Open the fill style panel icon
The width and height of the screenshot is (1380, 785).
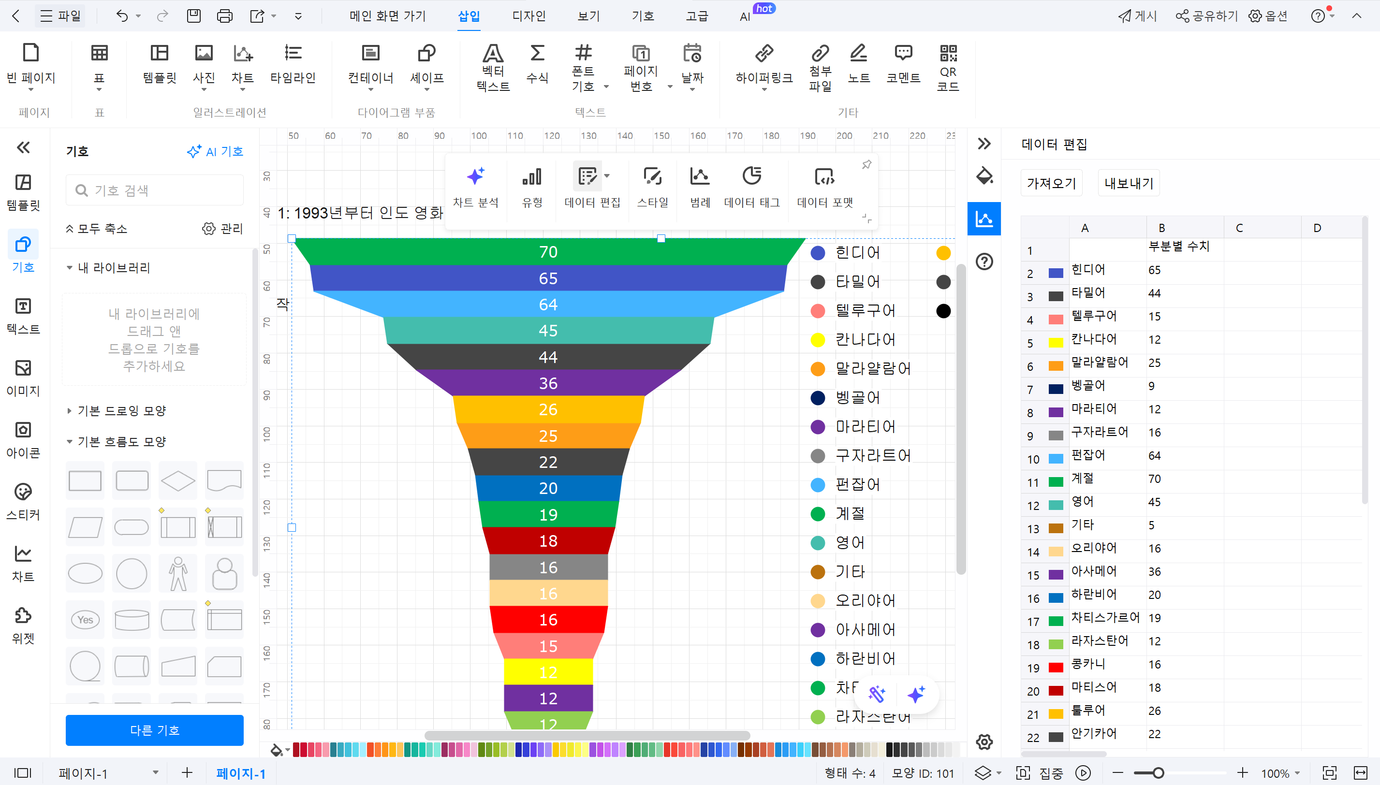(984, 176)
